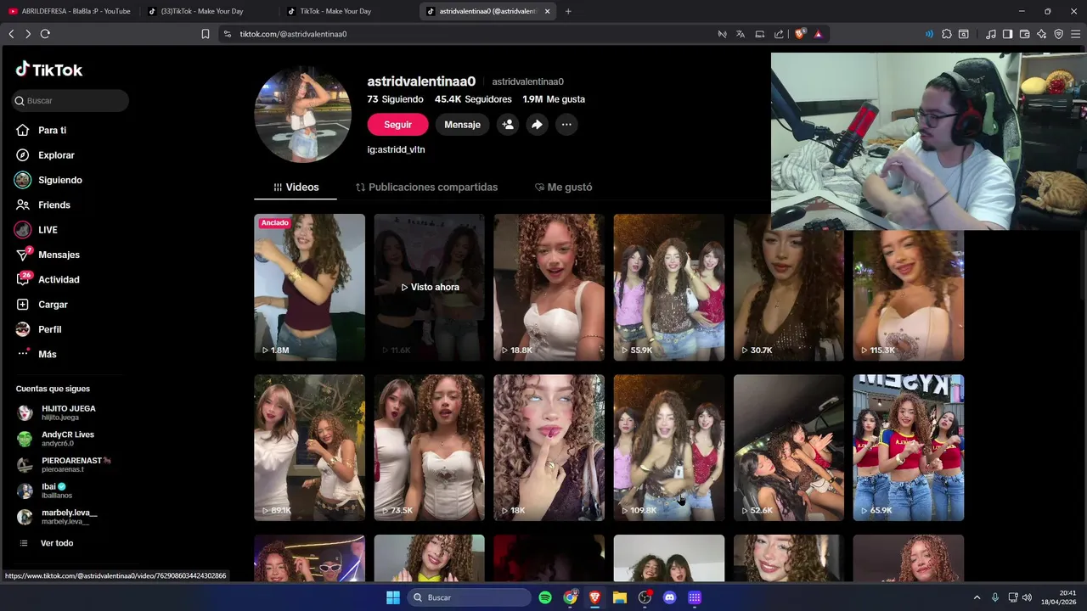Click the address bar URL
The width and height of the screenshot is (1087, 611).
click(293, 34)
